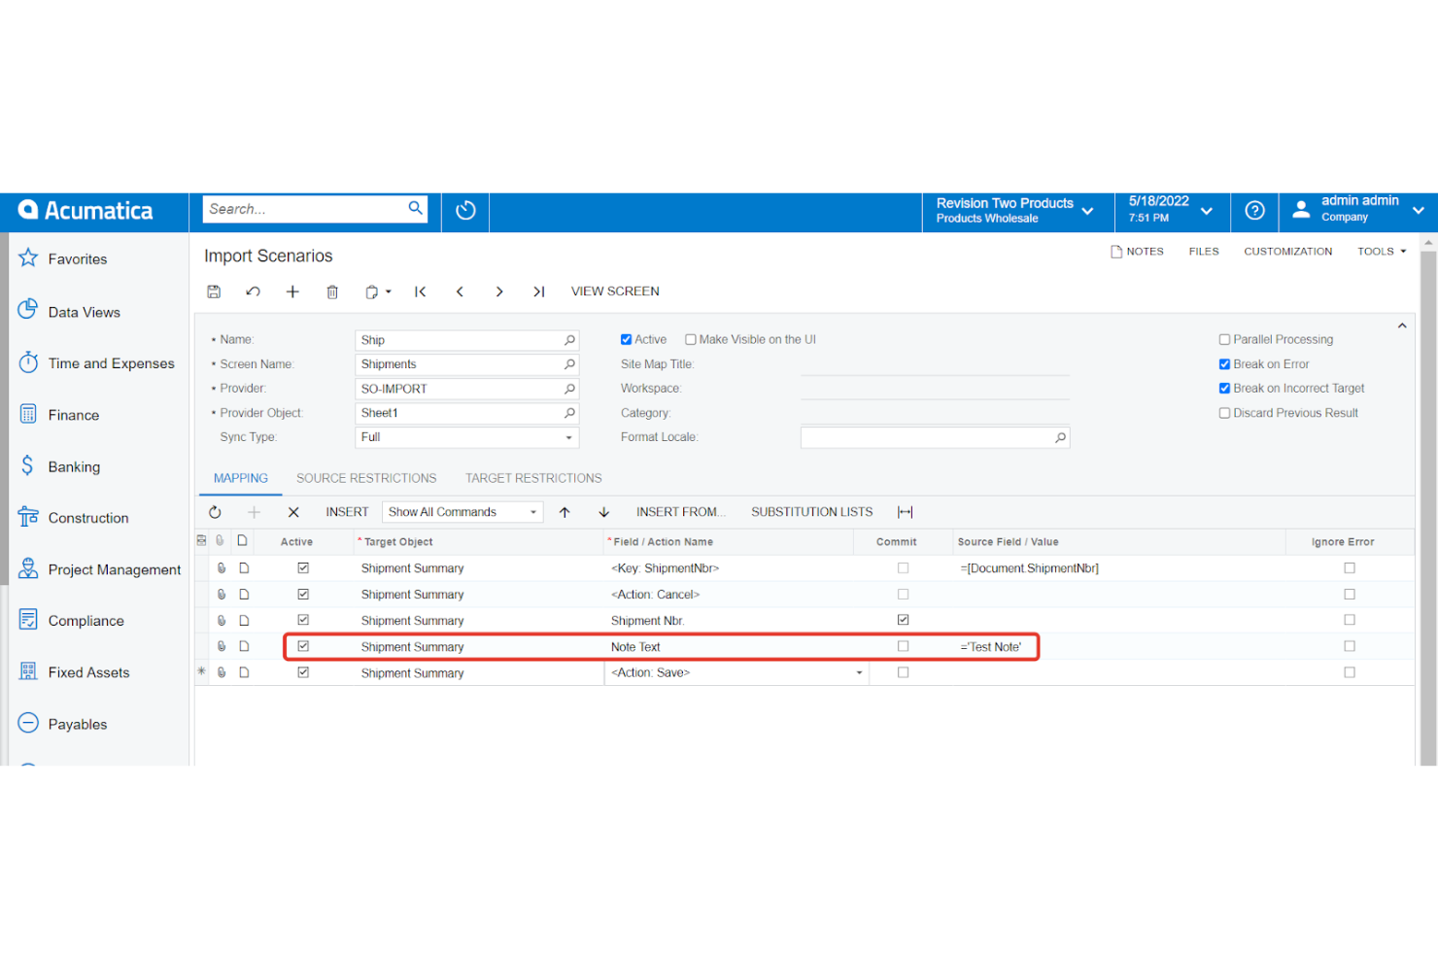Check Ignore Error for Key ShipmentNbr row
1438x959 pixels.
pos(1350,567)
